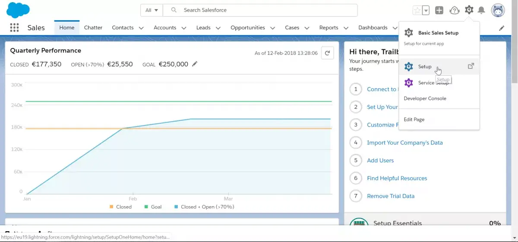This screenshot has height=242, width=518.
Task: Click the Remove Trial Data link
Action: [391, 196]
